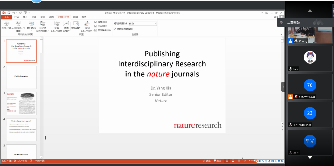334x166 pixels.
Task: Select slide 1 title thumbnail
Action: (x=21, y=51)
